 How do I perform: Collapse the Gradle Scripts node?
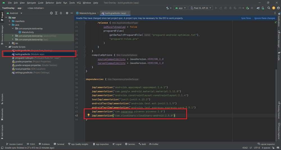coord(6,47)
